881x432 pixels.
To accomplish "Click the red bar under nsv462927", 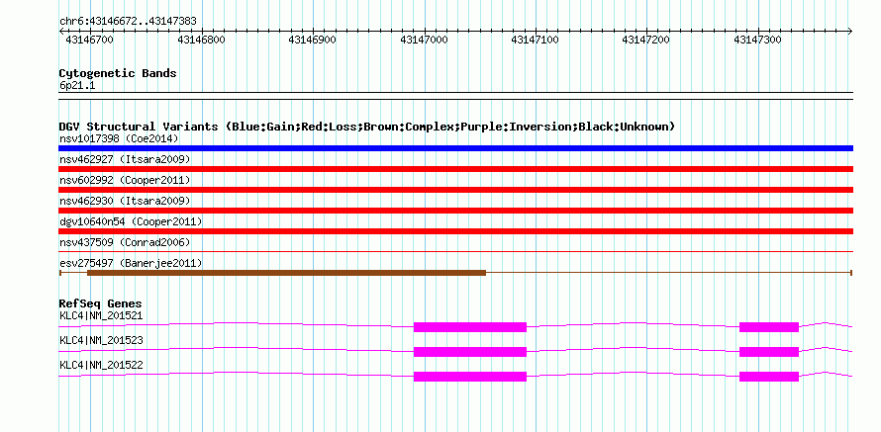I will [455, 169].
